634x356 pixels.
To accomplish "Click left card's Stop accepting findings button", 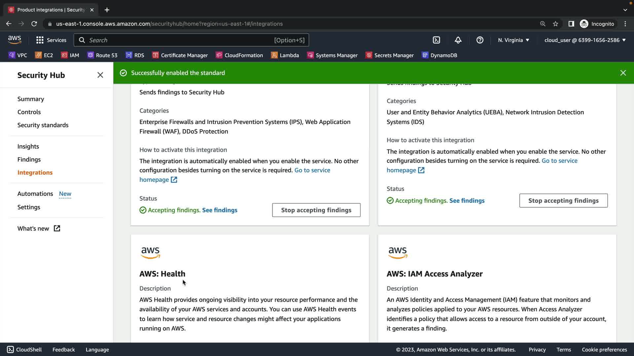I will click(316, 210).
